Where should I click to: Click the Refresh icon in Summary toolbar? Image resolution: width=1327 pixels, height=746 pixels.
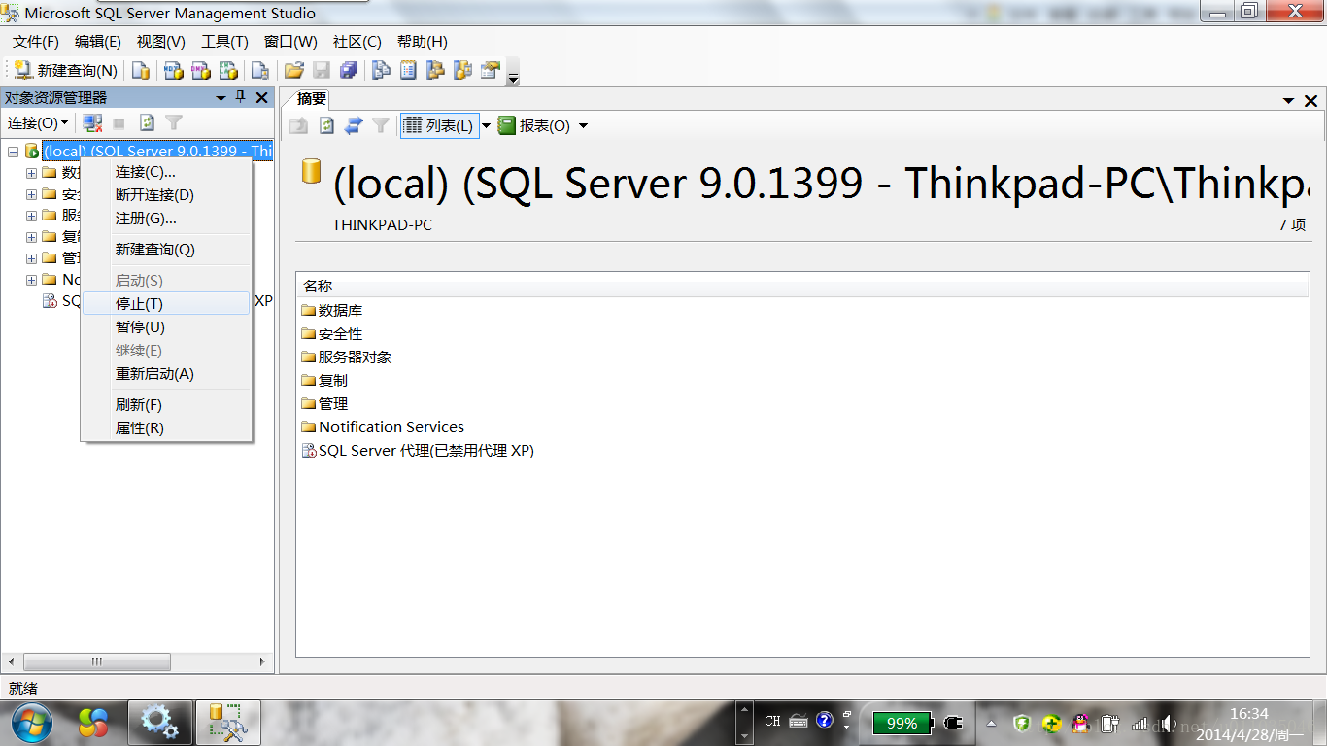pyautogui.click(x=326, y=125)
